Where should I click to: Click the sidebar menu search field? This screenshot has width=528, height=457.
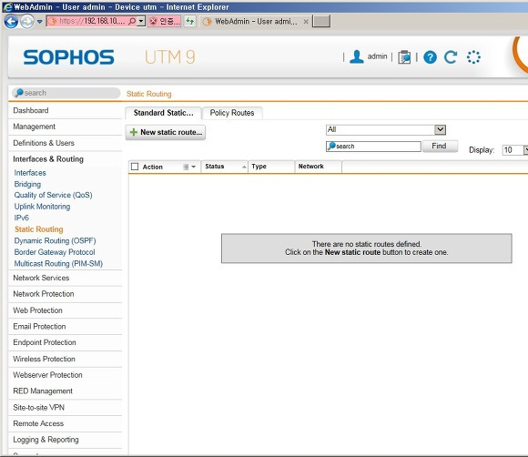66,93
